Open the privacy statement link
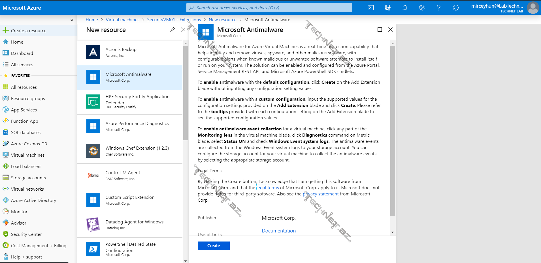541x263 pixels. [320, 194]
